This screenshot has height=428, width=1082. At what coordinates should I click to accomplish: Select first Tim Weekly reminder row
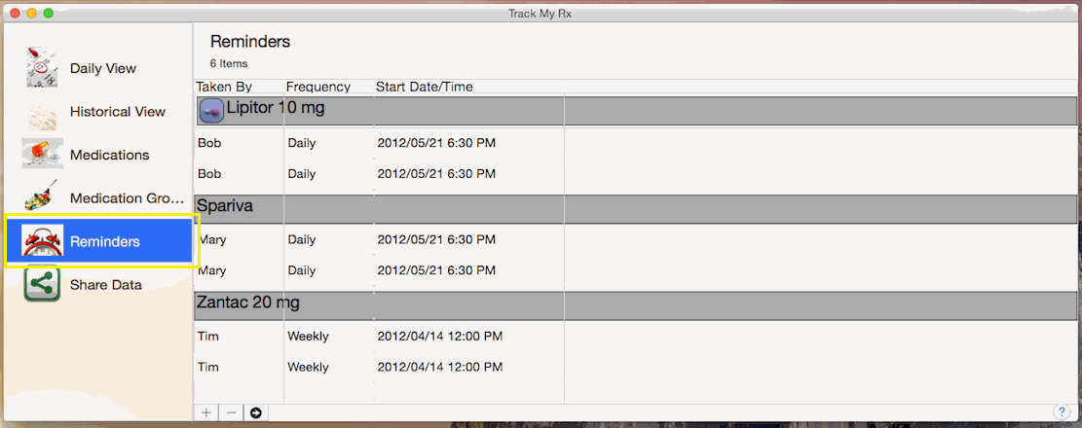click(635, 337)
